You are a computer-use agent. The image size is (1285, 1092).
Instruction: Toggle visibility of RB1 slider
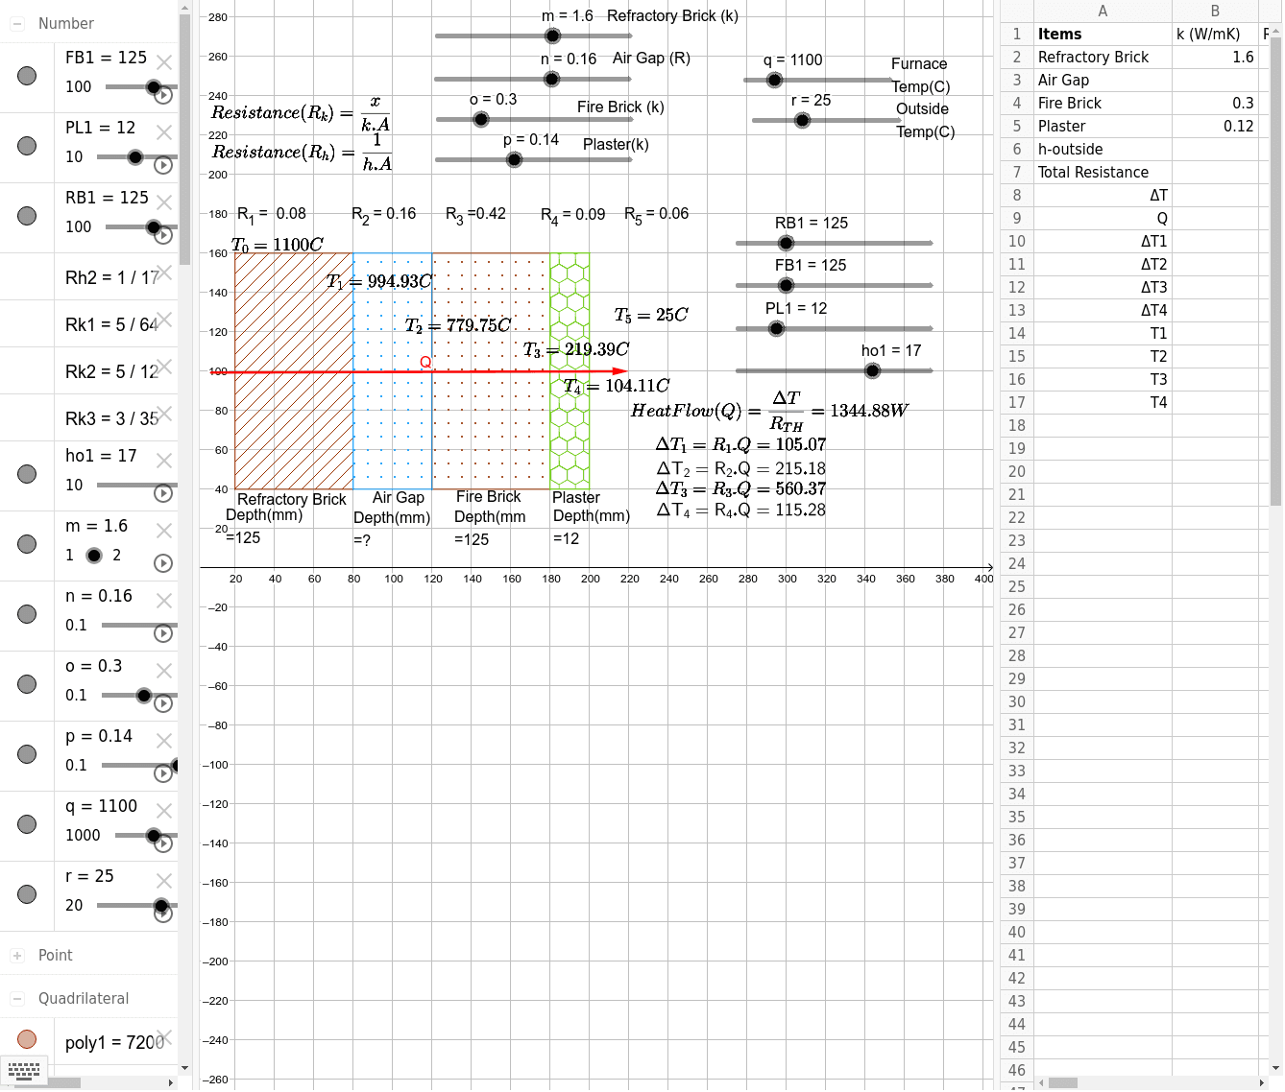click(x=27, y=216)
